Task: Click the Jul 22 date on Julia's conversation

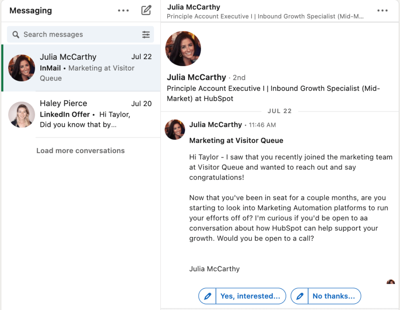Action: [141, 57]
